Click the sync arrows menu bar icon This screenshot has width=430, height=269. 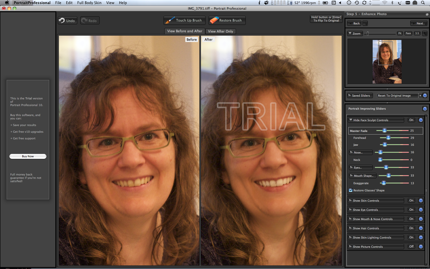[x=364, y=3]
